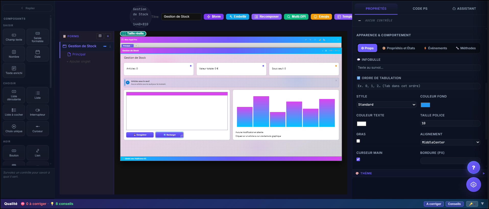This screenshot has width=489, height=209.
Task: Add the Saisie formatée component
Action: pyautogui.click(x=38, y=37)
